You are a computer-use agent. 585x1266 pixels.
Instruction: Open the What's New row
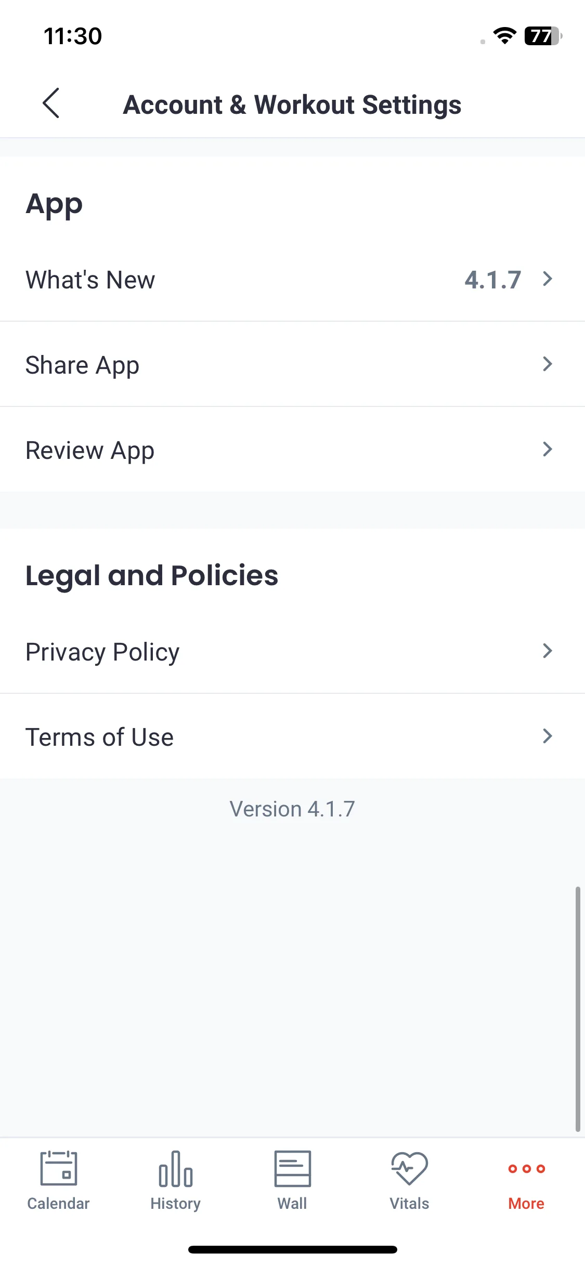[x=292, y=280]
